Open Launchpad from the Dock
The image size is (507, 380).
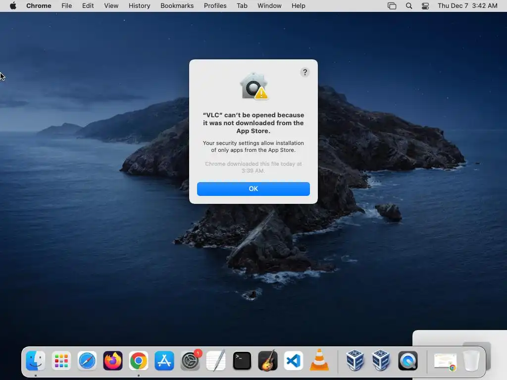tap(61, 361)
